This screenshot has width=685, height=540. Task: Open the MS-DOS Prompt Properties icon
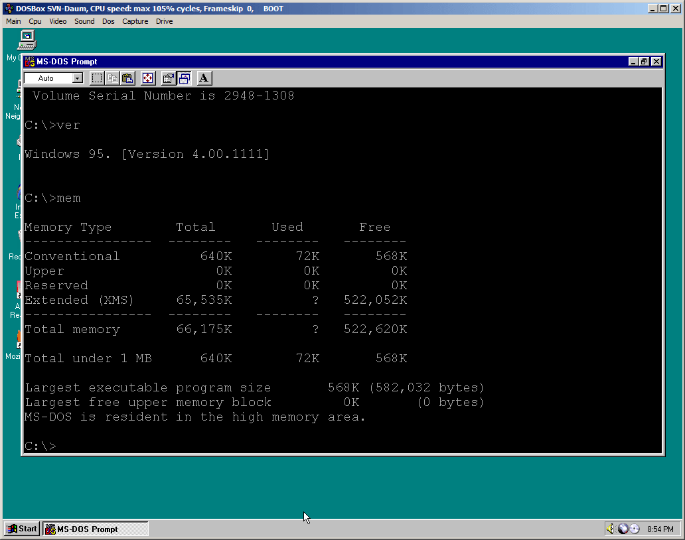(168, 78)
